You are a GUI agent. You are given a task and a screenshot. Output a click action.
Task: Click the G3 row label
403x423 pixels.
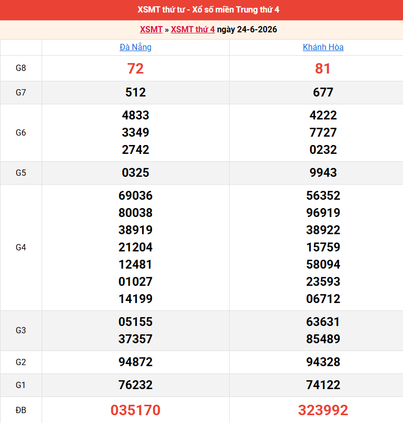click(21, 331)
